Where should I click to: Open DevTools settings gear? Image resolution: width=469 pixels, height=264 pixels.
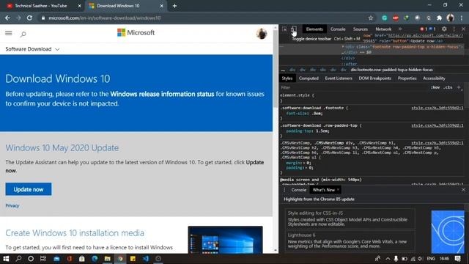coord(444,29)
